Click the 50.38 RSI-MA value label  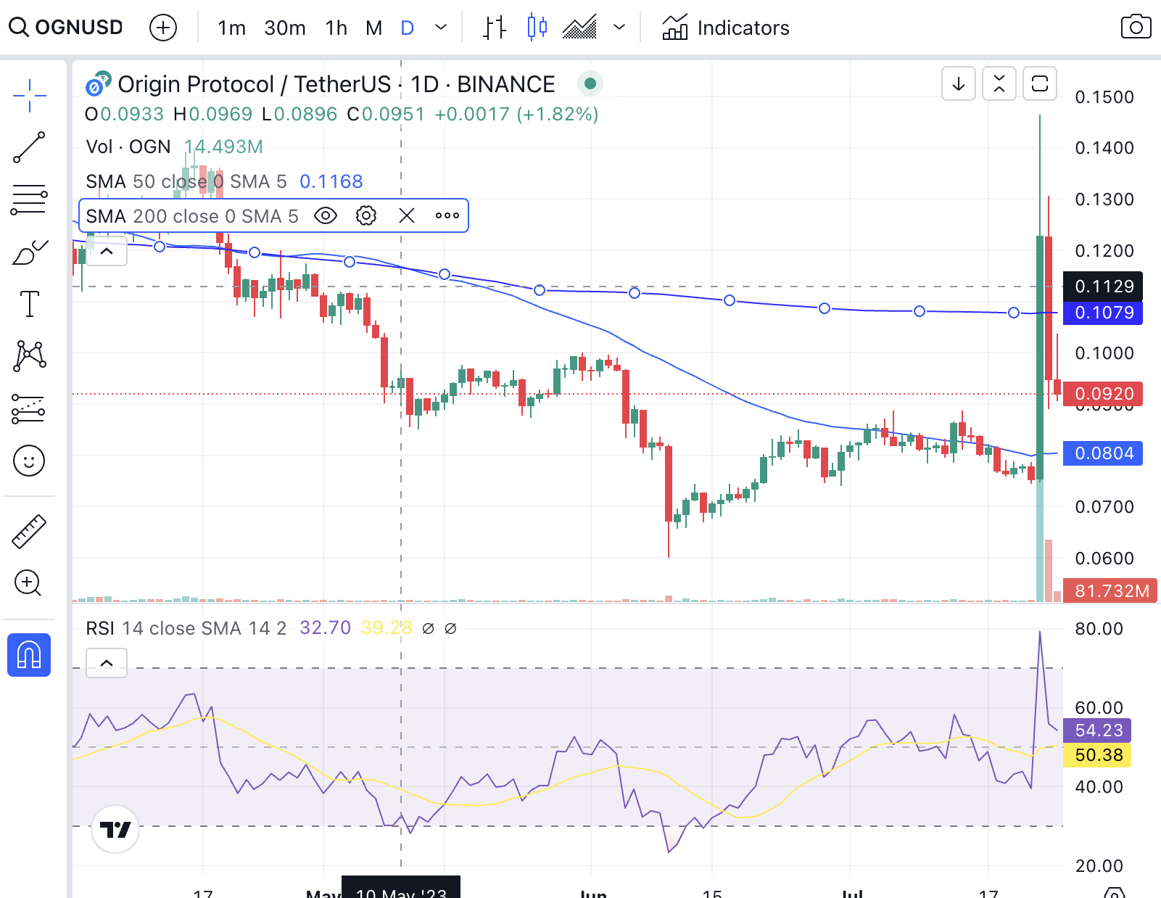click(1097, 755)
